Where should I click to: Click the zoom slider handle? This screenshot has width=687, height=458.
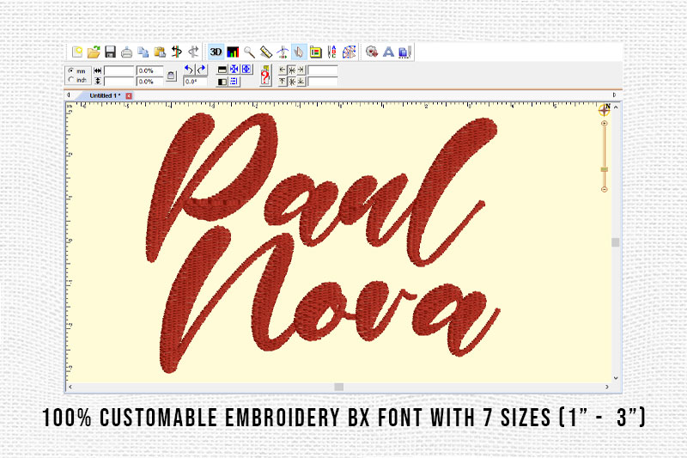(605, 169)
